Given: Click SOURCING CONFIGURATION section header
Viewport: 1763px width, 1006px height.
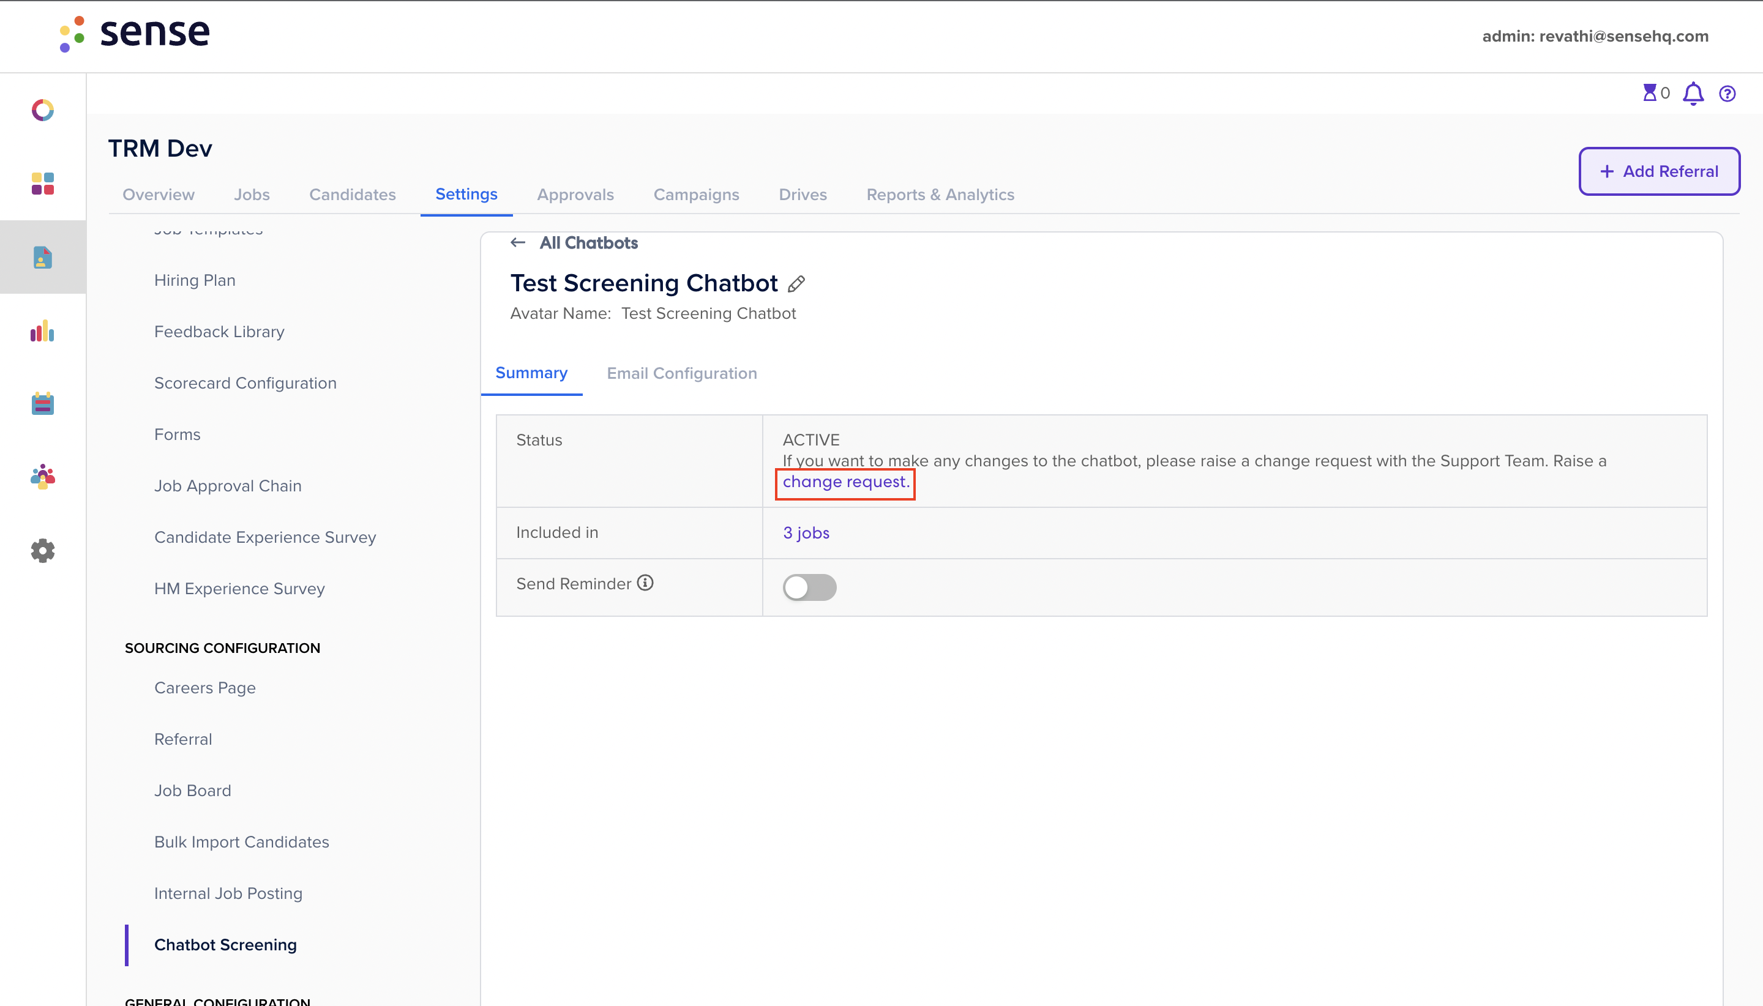Looking at the screenshot, I should [223, 648].
